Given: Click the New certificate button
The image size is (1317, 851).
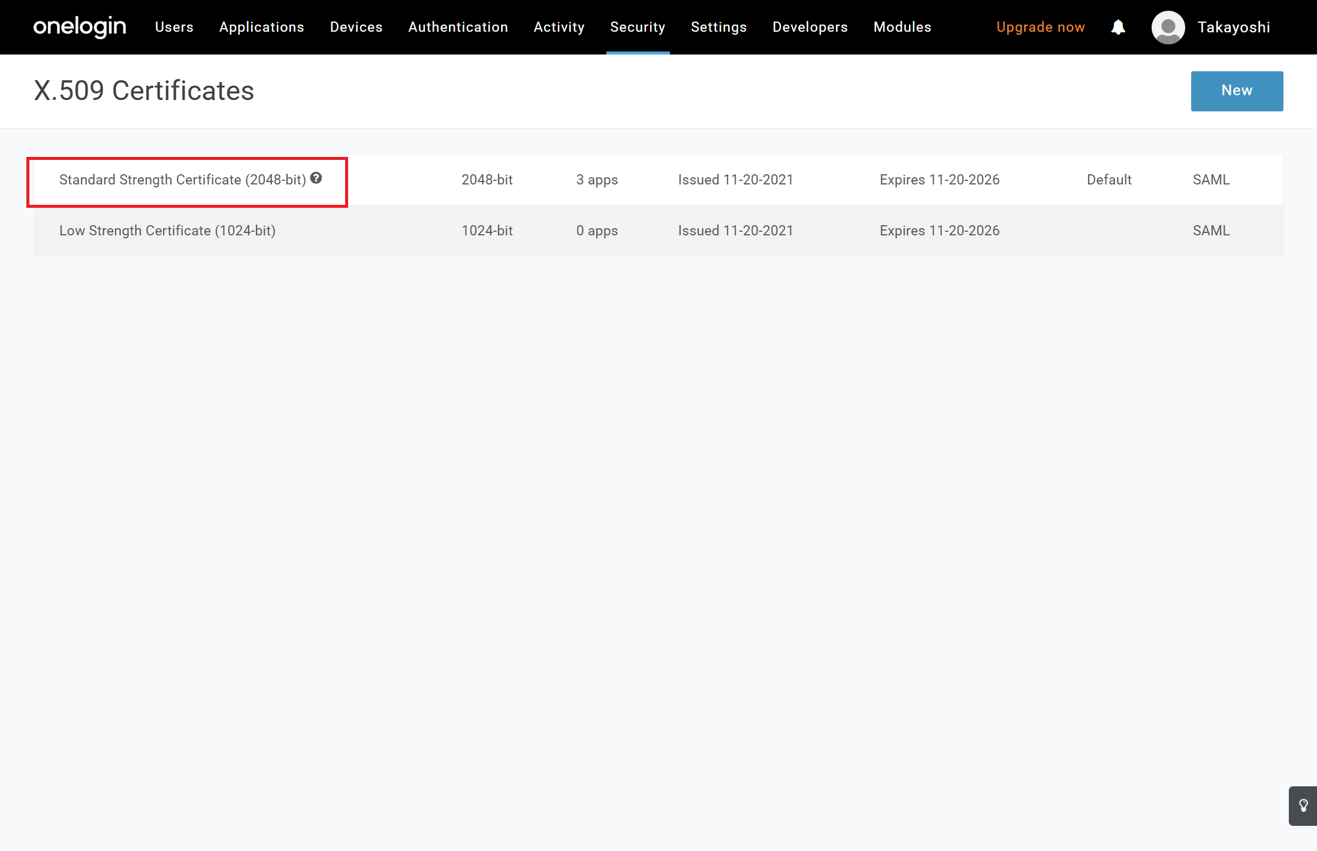Looking at the screenshot, I should pos(1237,90).
